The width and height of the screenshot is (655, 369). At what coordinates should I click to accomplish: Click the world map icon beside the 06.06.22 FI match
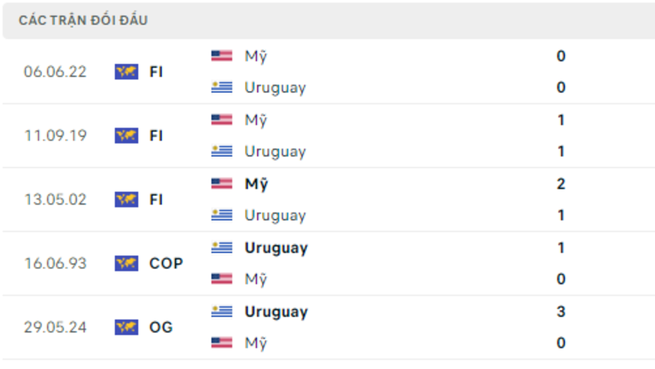pos(127,72)
